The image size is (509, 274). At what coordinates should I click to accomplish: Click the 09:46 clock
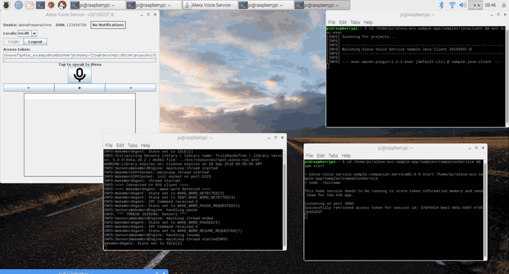[490, 5]
